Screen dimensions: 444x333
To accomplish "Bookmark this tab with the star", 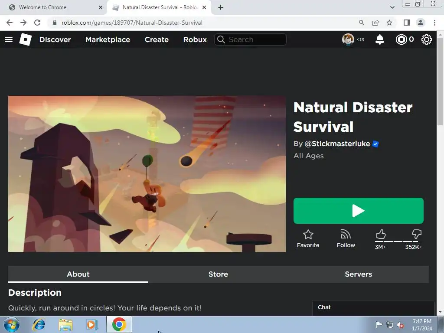I will tap(389, 23).
